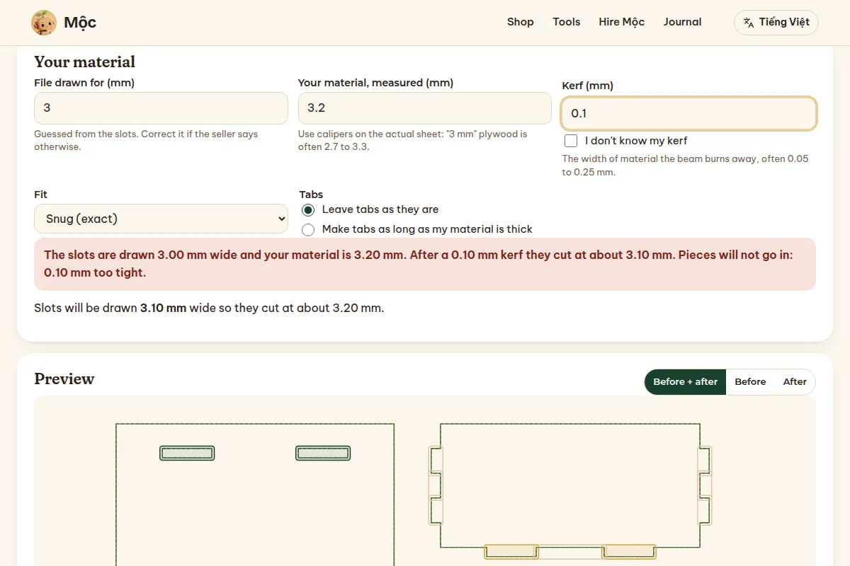850x566 pixels.
Task: Select "Leave tabs as they are" radio
Action: [308, 210]
